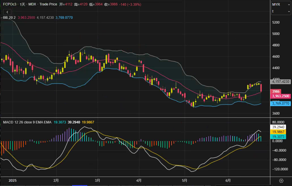Click the 4600 price scale label
This screenshot has width=292, height=186.
tap(276, 57)
